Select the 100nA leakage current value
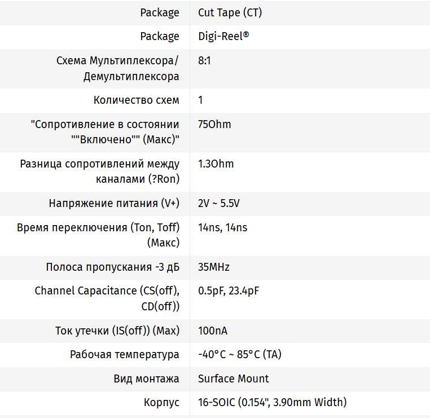Screen dimensions: 430x418 coord(213,331)
